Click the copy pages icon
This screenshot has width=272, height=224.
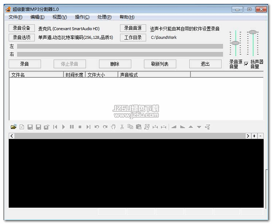(130, 127)
